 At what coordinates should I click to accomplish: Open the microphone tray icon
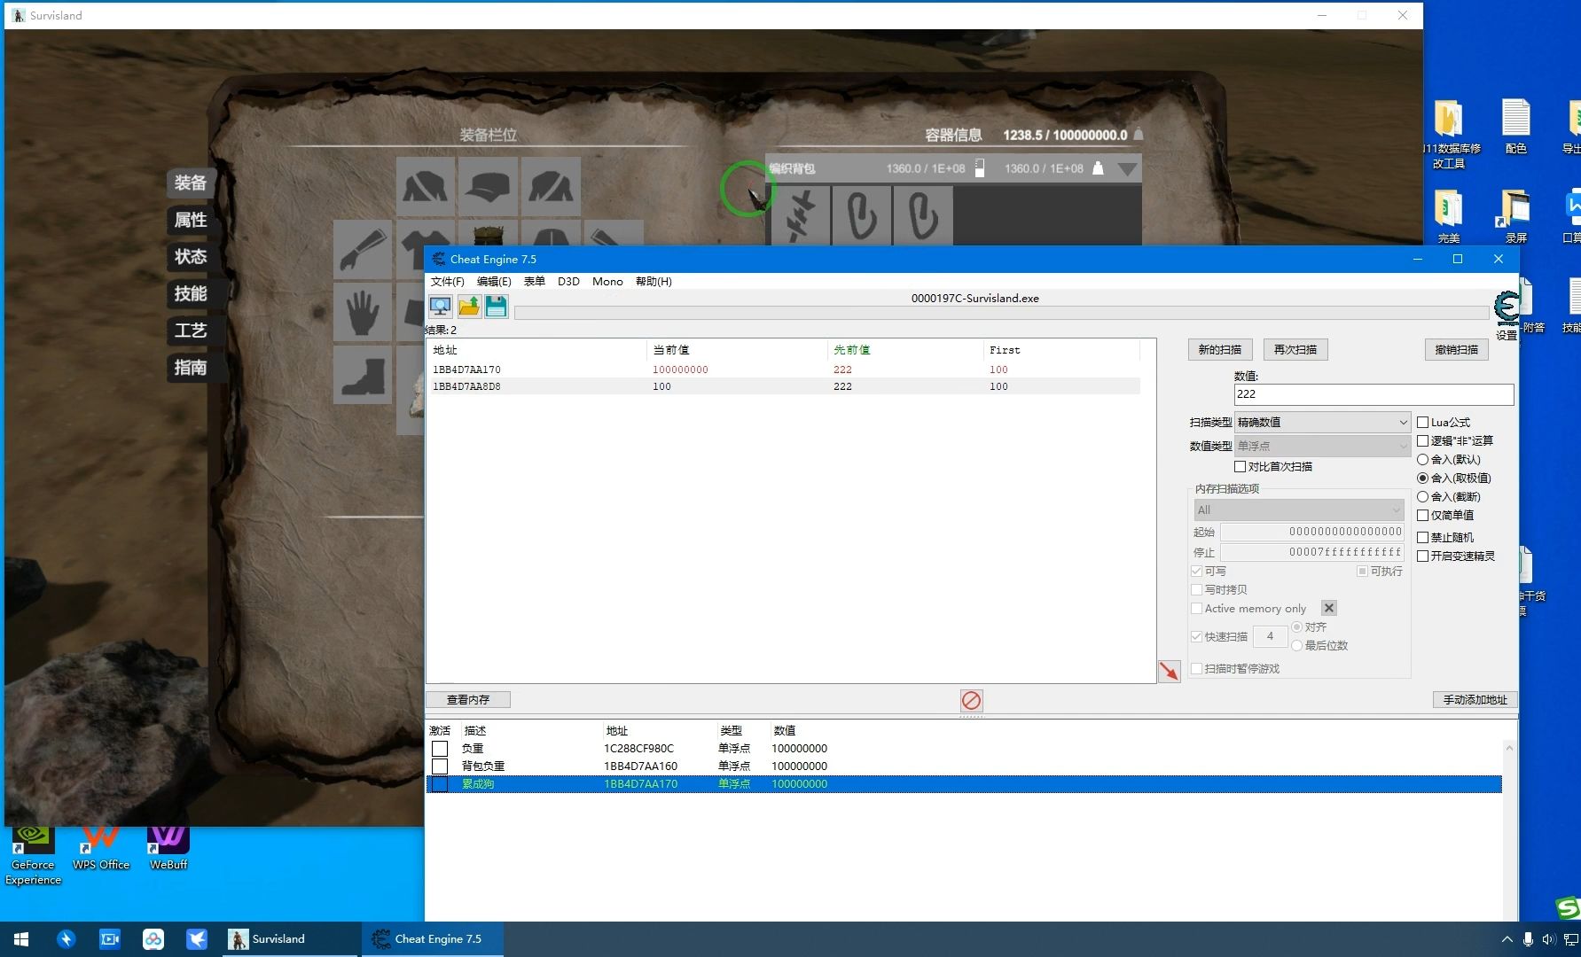pos(1528,939)
